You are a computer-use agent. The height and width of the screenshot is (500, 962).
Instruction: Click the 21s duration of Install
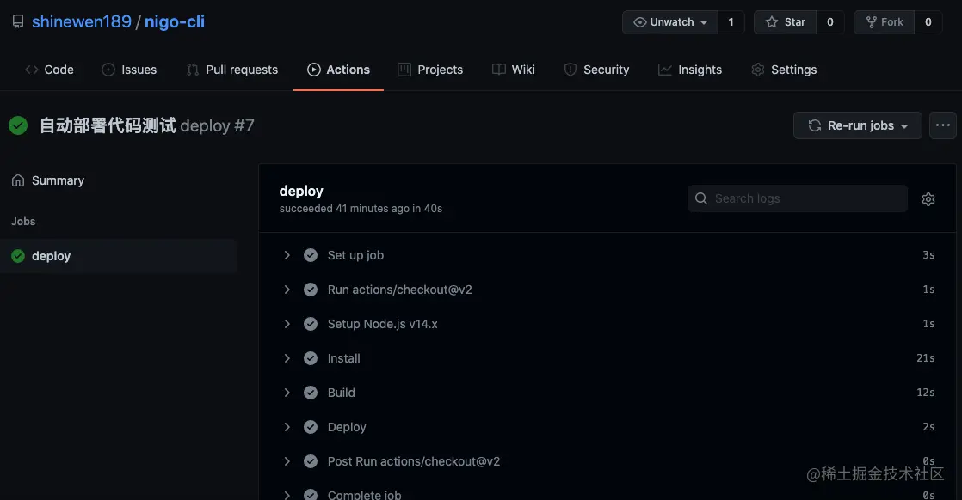coord(925,358)
